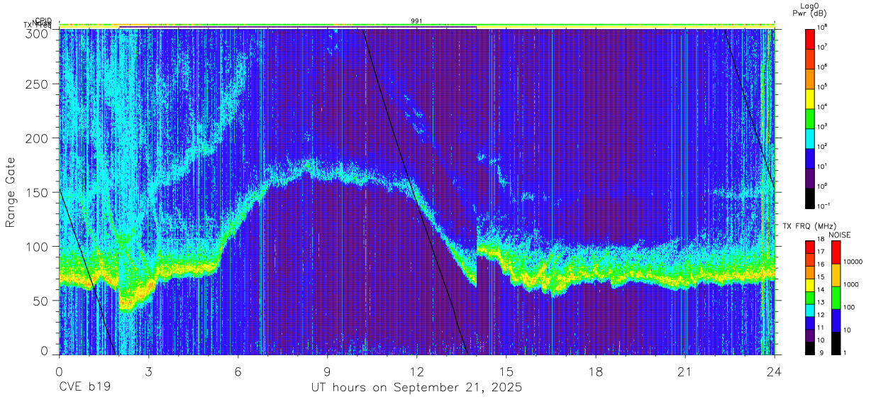Click the '250' range gate tick label
The height and width of the screenshot is (402, 871).
tap(38, 84)
